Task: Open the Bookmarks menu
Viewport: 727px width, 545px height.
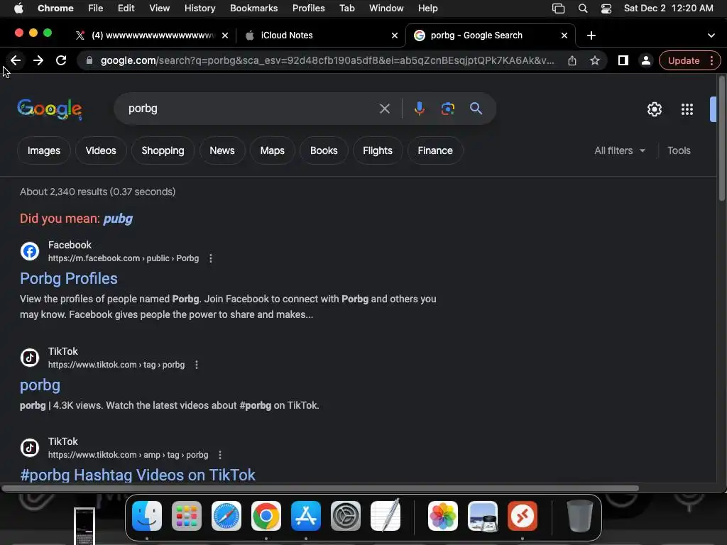Action: pos(253,9)
